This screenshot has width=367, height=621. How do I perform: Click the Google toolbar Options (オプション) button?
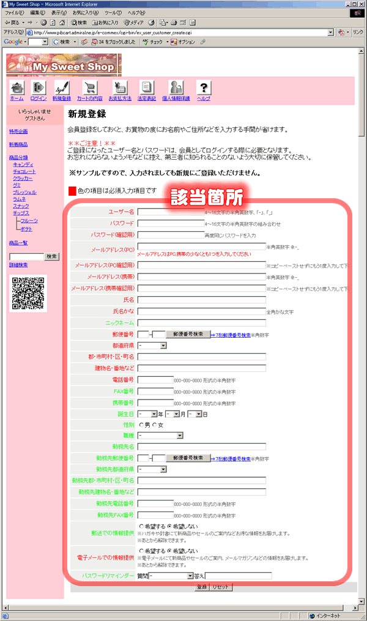click(183, 42)
